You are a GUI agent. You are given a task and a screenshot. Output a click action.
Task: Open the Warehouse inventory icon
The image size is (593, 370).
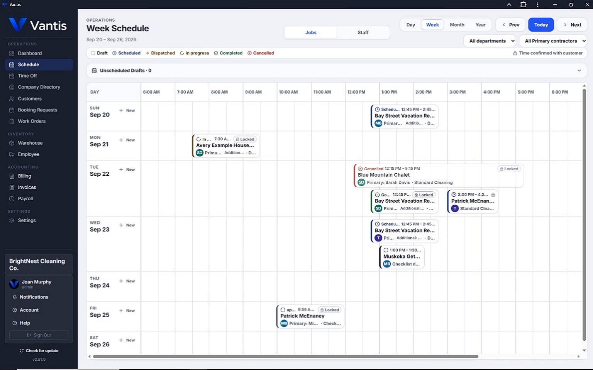tap(12, 143)
